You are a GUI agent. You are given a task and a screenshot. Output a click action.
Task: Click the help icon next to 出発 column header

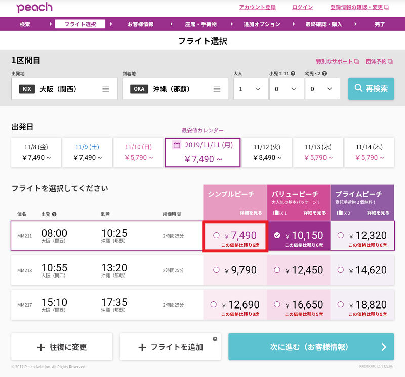pos(54,214)
